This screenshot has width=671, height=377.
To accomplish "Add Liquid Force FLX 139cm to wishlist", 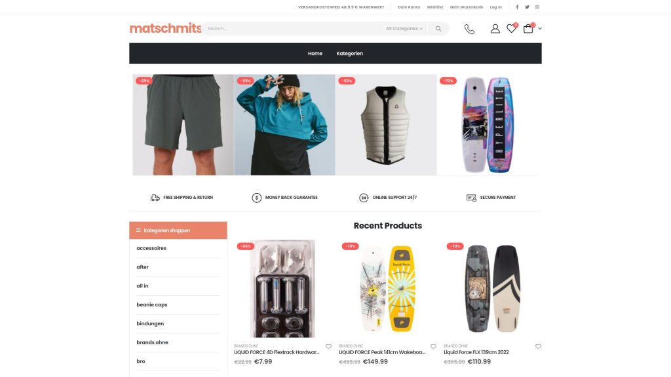I will pyautogui.click(x=538, y=347).
